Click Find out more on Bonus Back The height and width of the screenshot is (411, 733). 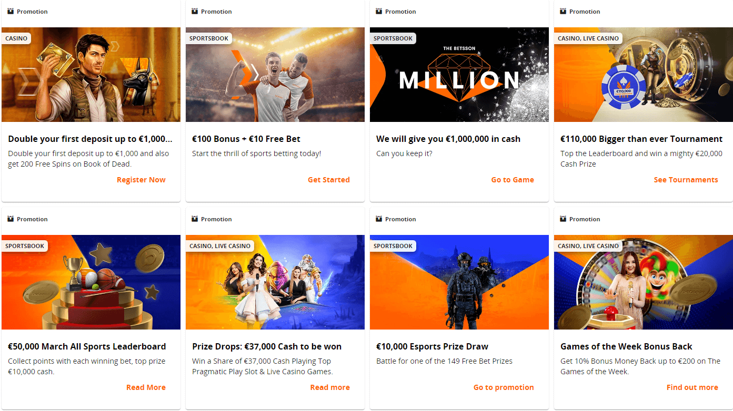(692, 387)
